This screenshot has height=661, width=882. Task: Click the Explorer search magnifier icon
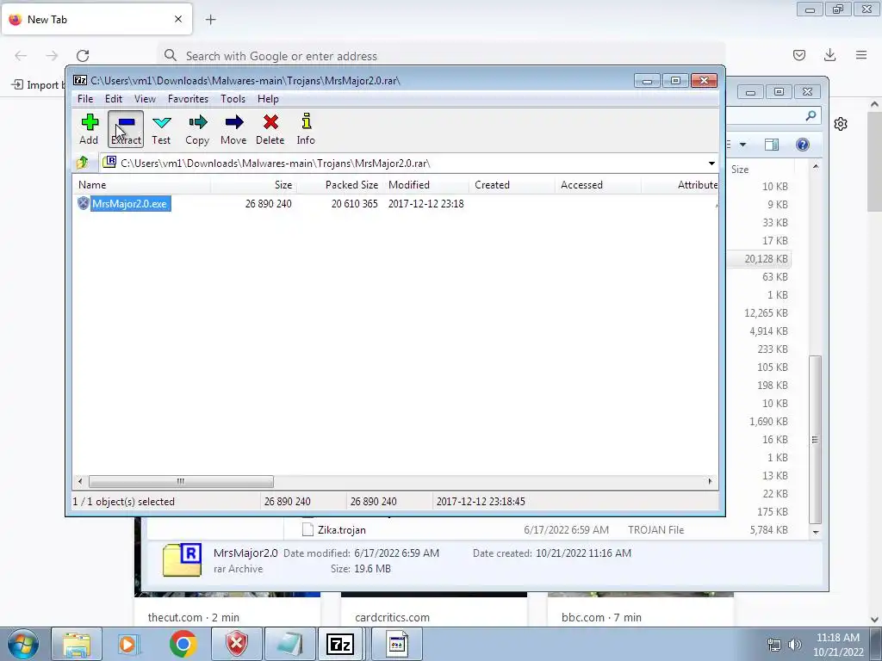tap(811, 116)
